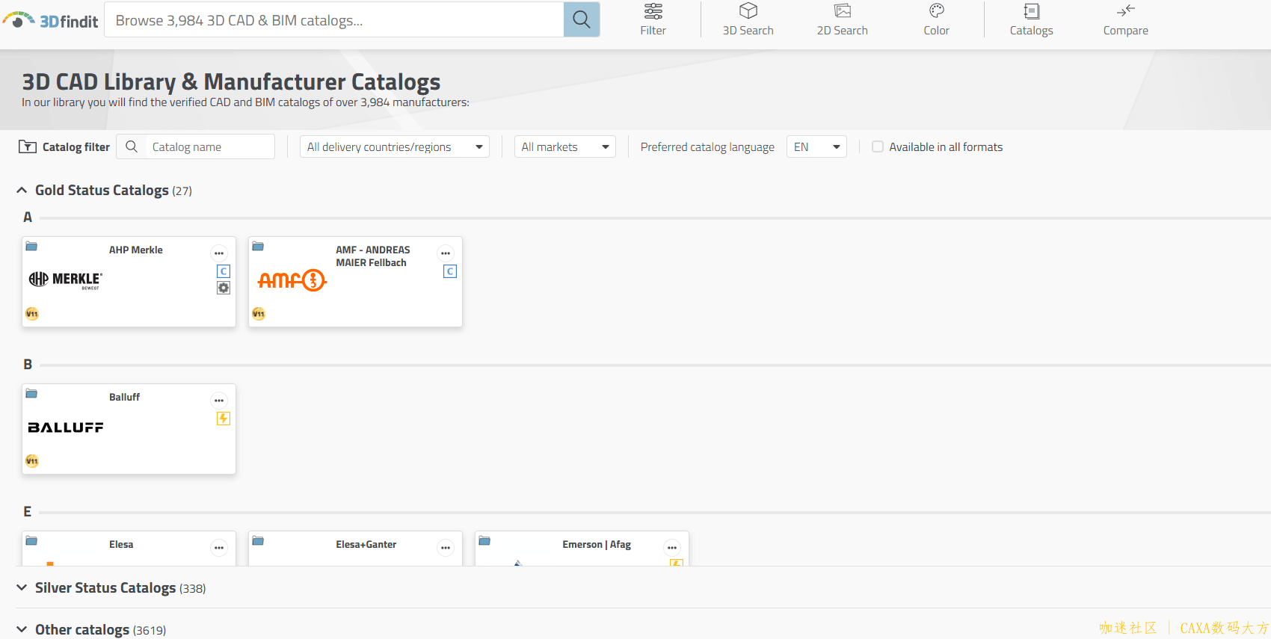Click the 3Dfindit logo
The image size is (1271, 639).
[51, 20]
